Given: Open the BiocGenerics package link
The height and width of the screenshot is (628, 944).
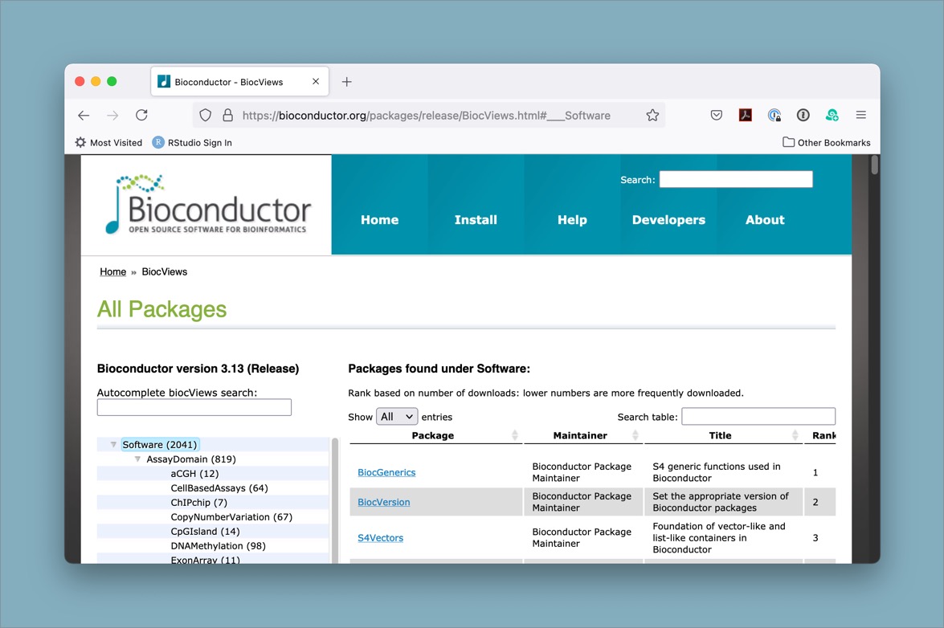Looking at the screenshot, I should [x=386, y=472].
